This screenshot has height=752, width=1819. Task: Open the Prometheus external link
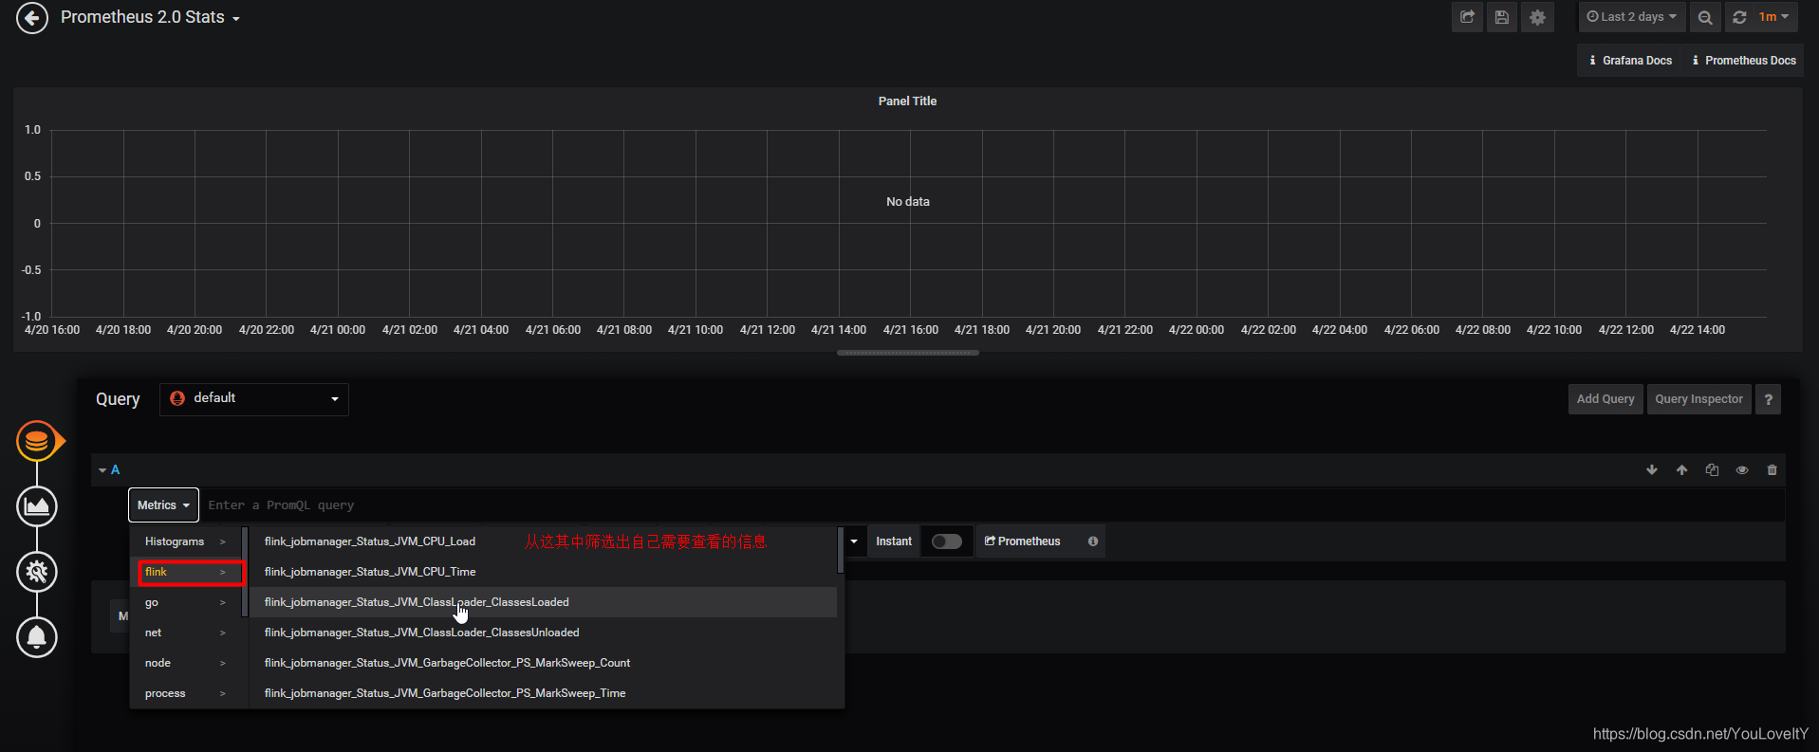coord(1022,541)
